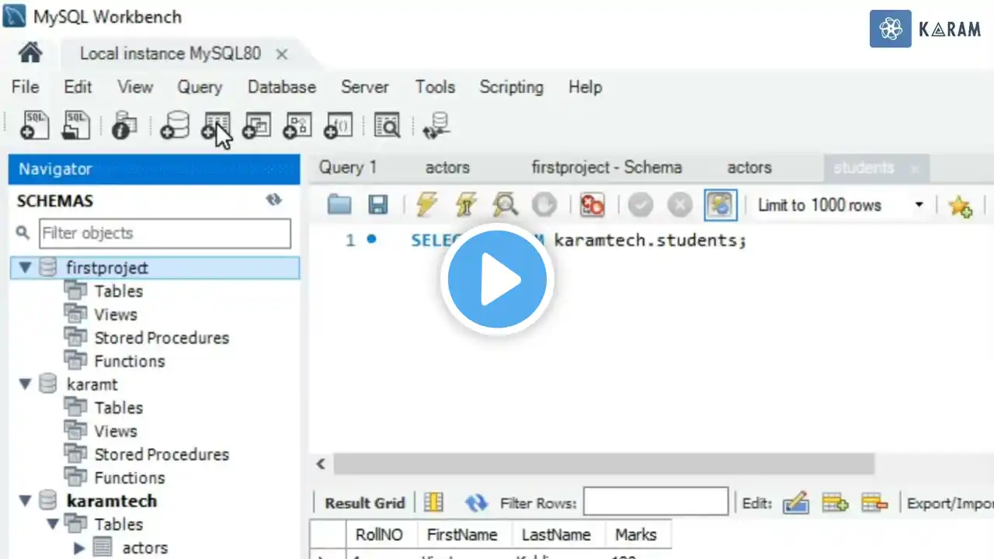Image resolution: width=994 pixels, height=559 pixels.
Task: Open the View menu
Action: [x=135, y=87]
